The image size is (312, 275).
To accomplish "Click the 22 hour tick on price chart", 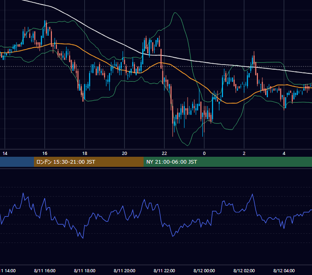I will point(164,153).
